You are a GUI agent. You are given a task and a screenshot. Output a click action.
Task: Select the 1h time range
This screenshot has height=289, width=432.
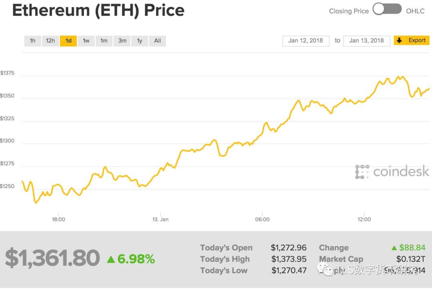(32, 41)
